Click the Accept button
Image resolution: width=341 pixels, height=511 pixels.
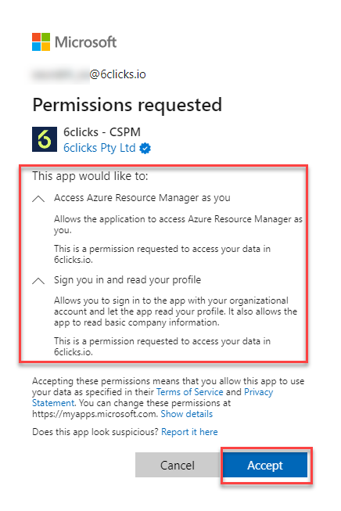point(265,465)
